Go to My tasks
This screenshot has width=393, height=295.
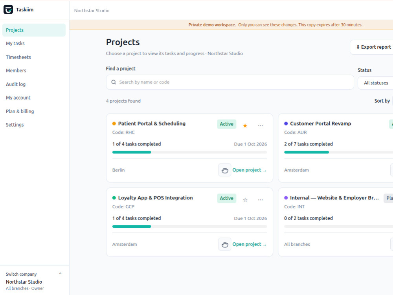pyautogui.click(x=15, y=43)
